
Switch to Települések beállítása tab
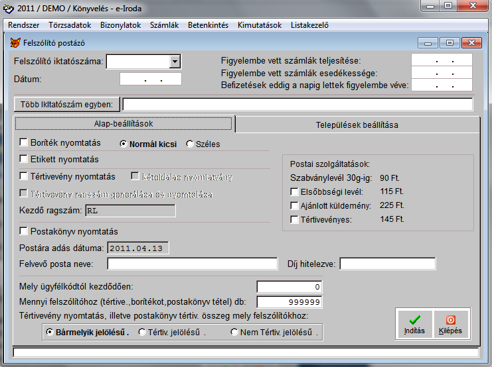coord(357,125)
